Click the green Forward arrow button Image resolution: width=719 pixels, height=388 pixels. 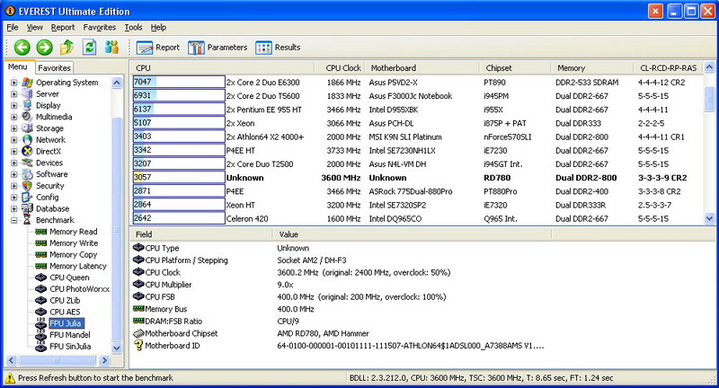click(x=44, y=48)
